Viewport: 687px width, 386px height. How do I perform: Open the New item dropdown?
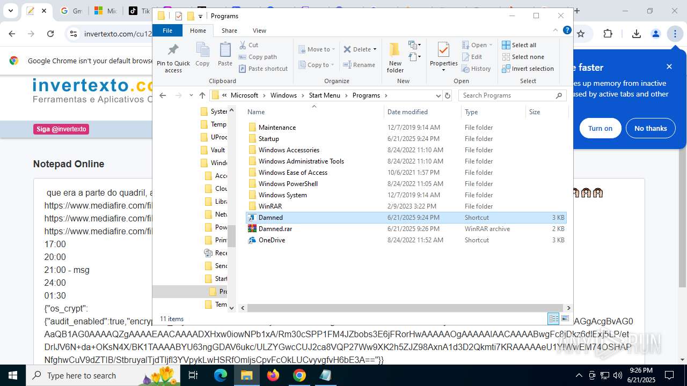[415, 45]
